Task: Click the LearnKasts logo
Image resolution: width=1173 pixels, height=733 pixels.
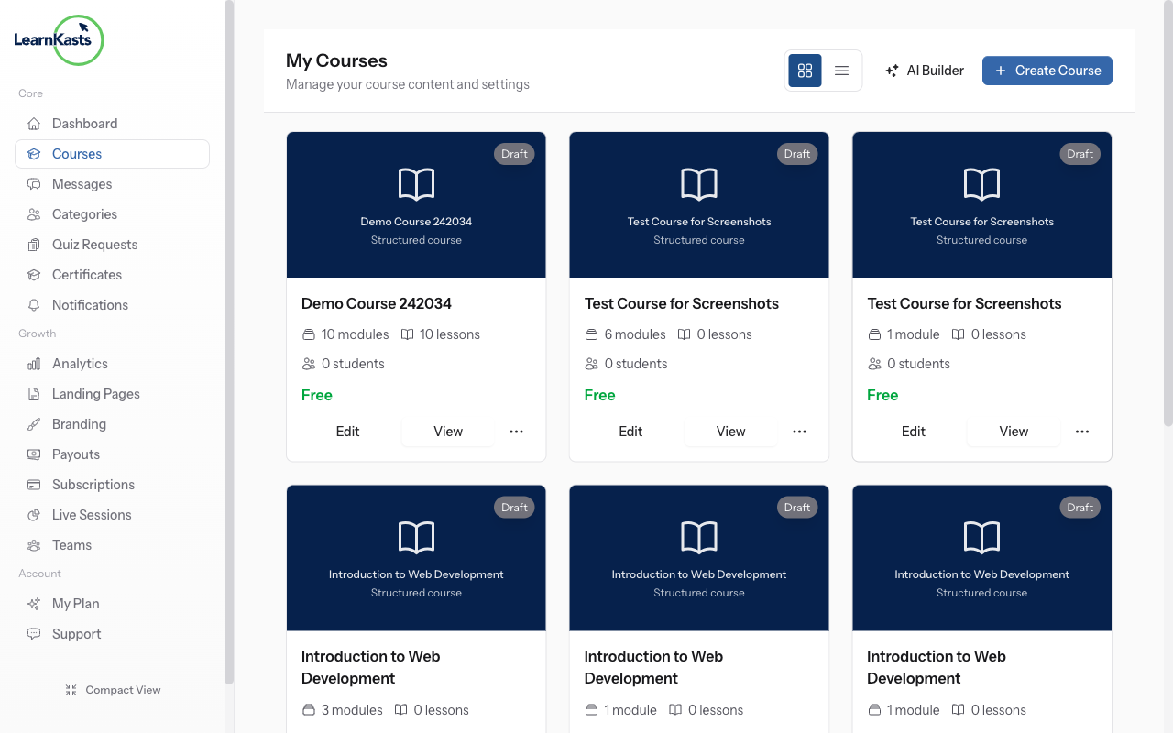Action: coord(59,40)
